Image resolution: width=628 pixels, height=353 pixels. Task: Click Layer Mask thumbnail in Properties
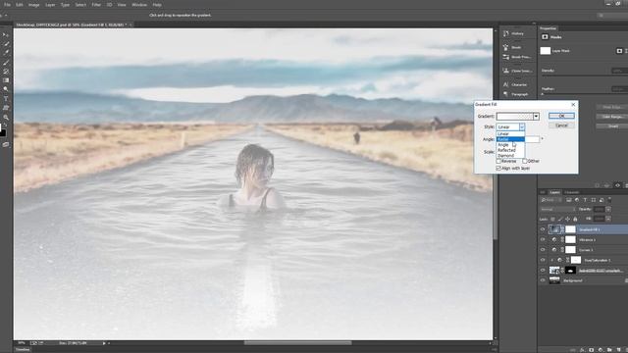point(546,51)
